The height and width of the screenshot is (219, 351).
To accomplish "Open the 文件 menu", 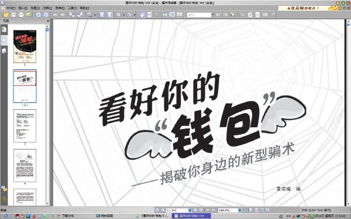I will (11, 8).
